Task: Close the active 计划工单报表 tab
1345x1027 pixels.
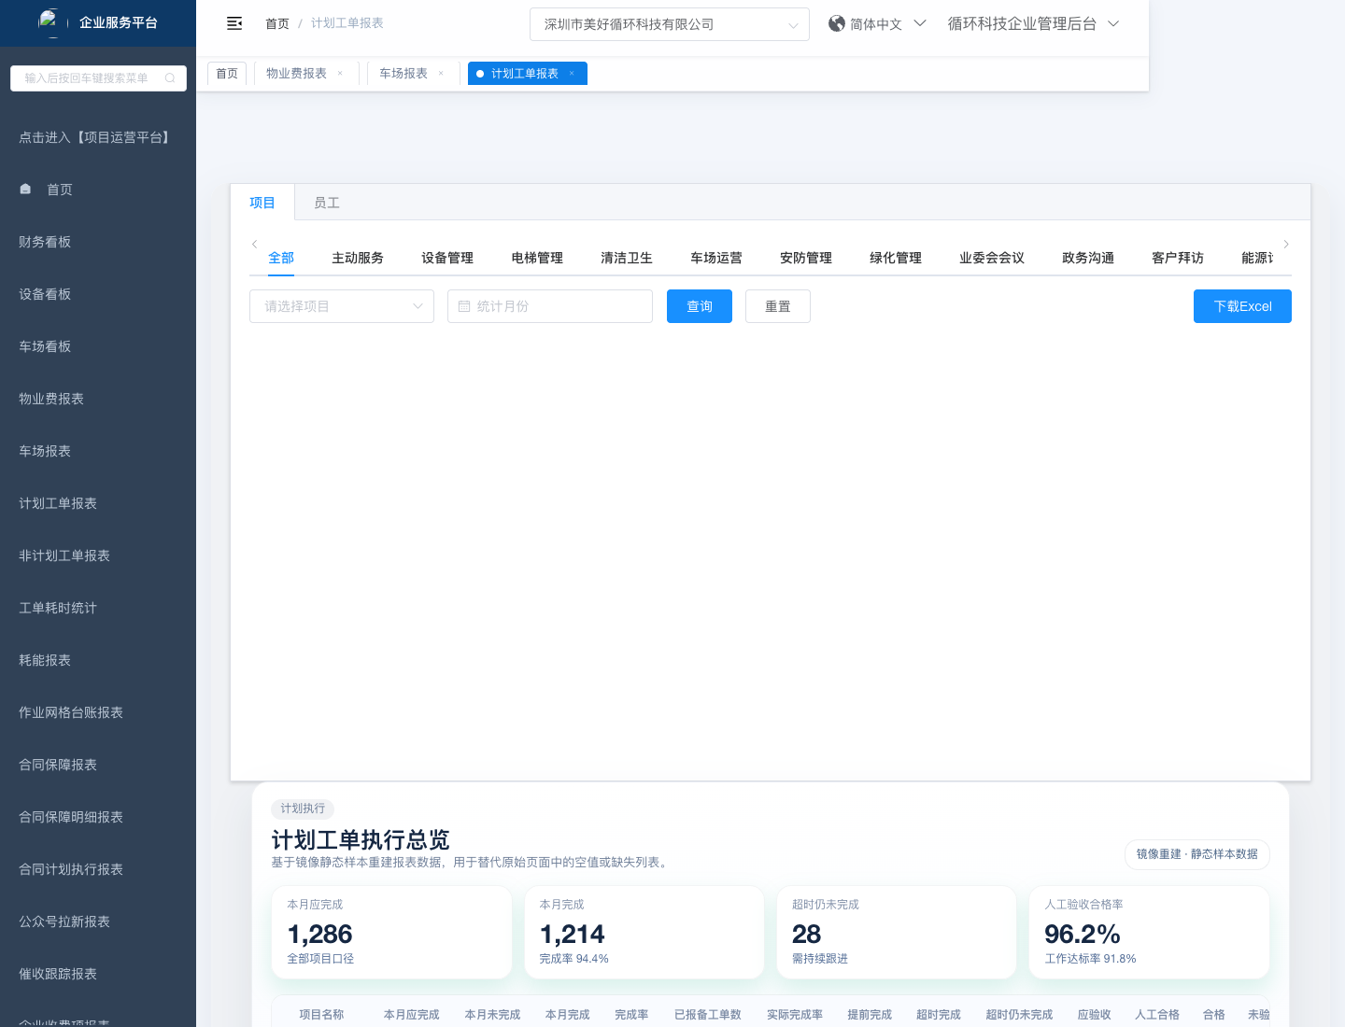Action: (x=572, y=74)
